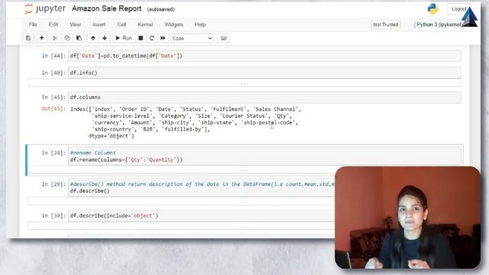Open the Insert menu
Image resolution: width=489 pixels, height=275 pixels.
click(99, 24)
